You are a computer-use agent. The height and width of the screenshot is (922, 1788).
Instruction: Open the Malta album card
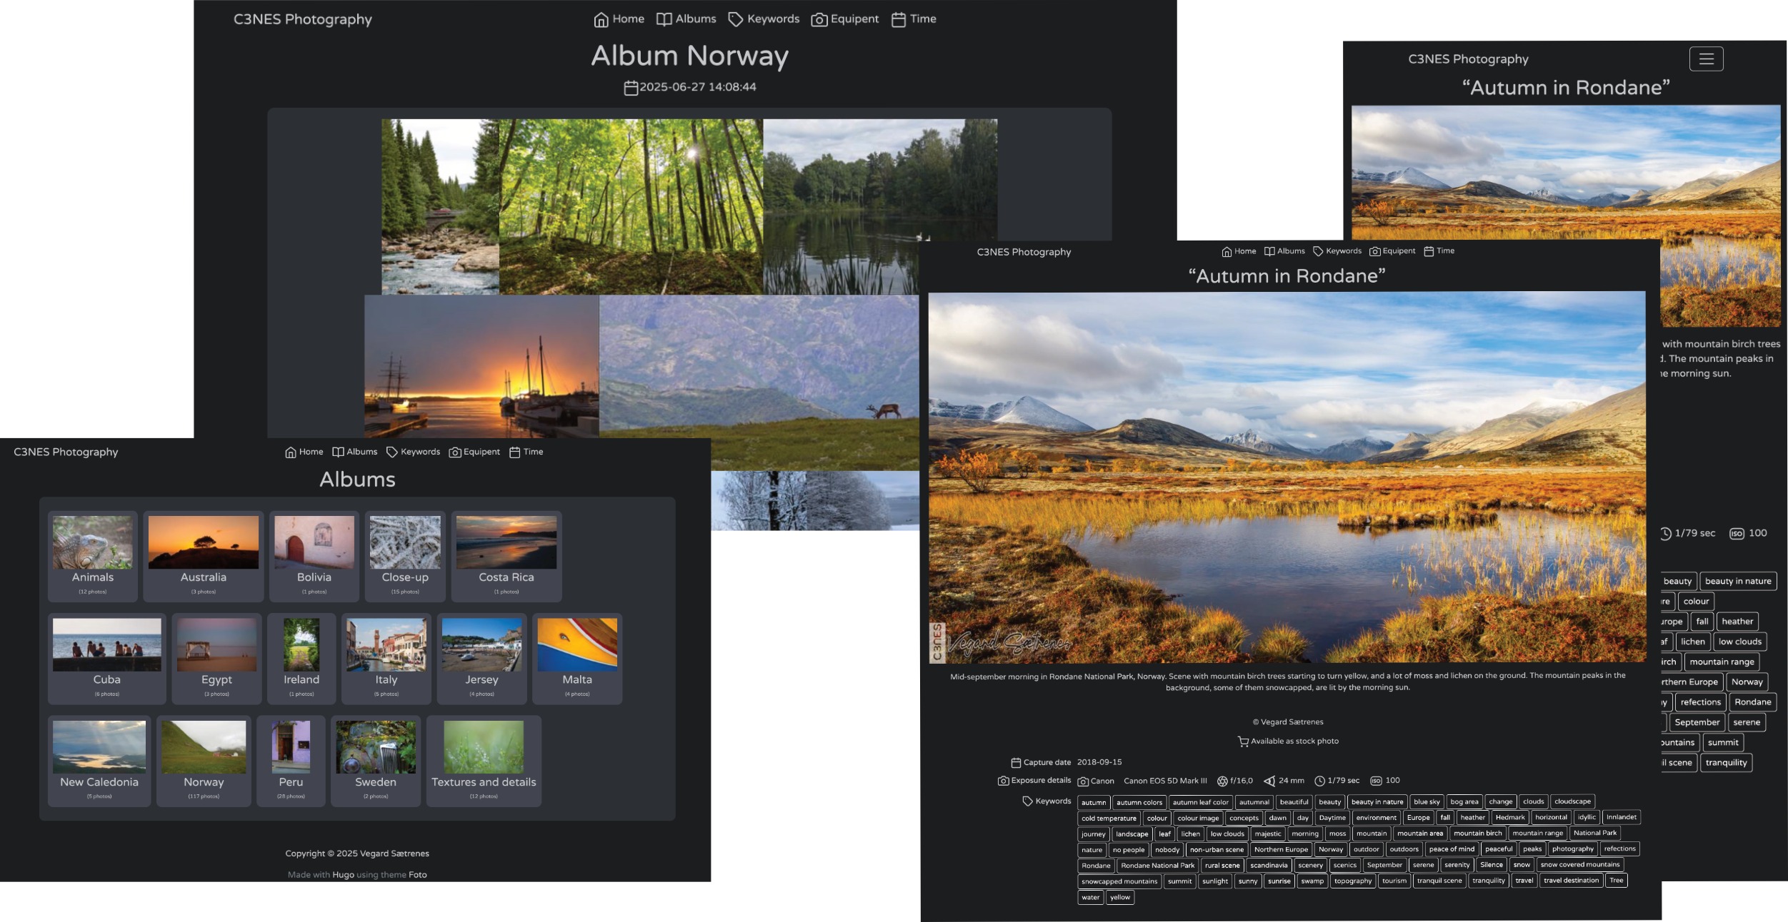coord(577,659)
